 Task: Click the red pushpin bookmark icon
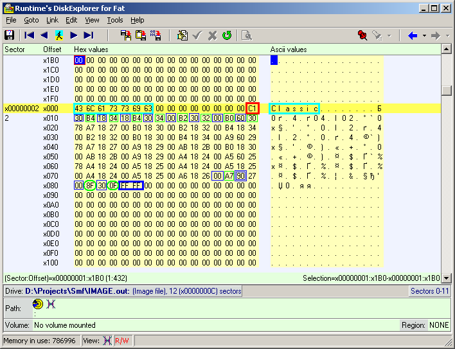[x=362, y=35]
